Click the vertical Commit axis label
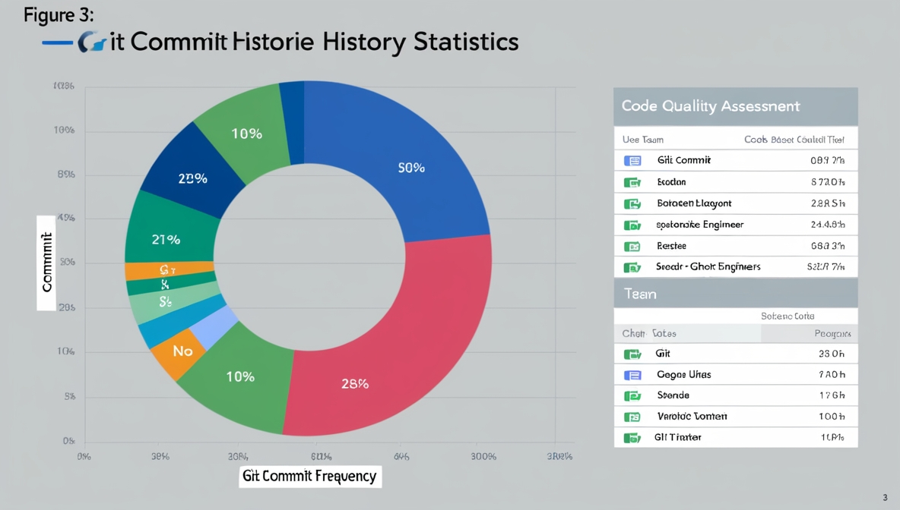The width and height of the screenshot is (900, 510). pos(46,263)
